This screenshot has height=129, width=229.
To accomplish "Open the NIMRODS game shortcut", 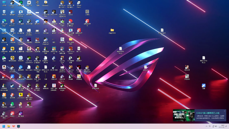I will 62,13.
